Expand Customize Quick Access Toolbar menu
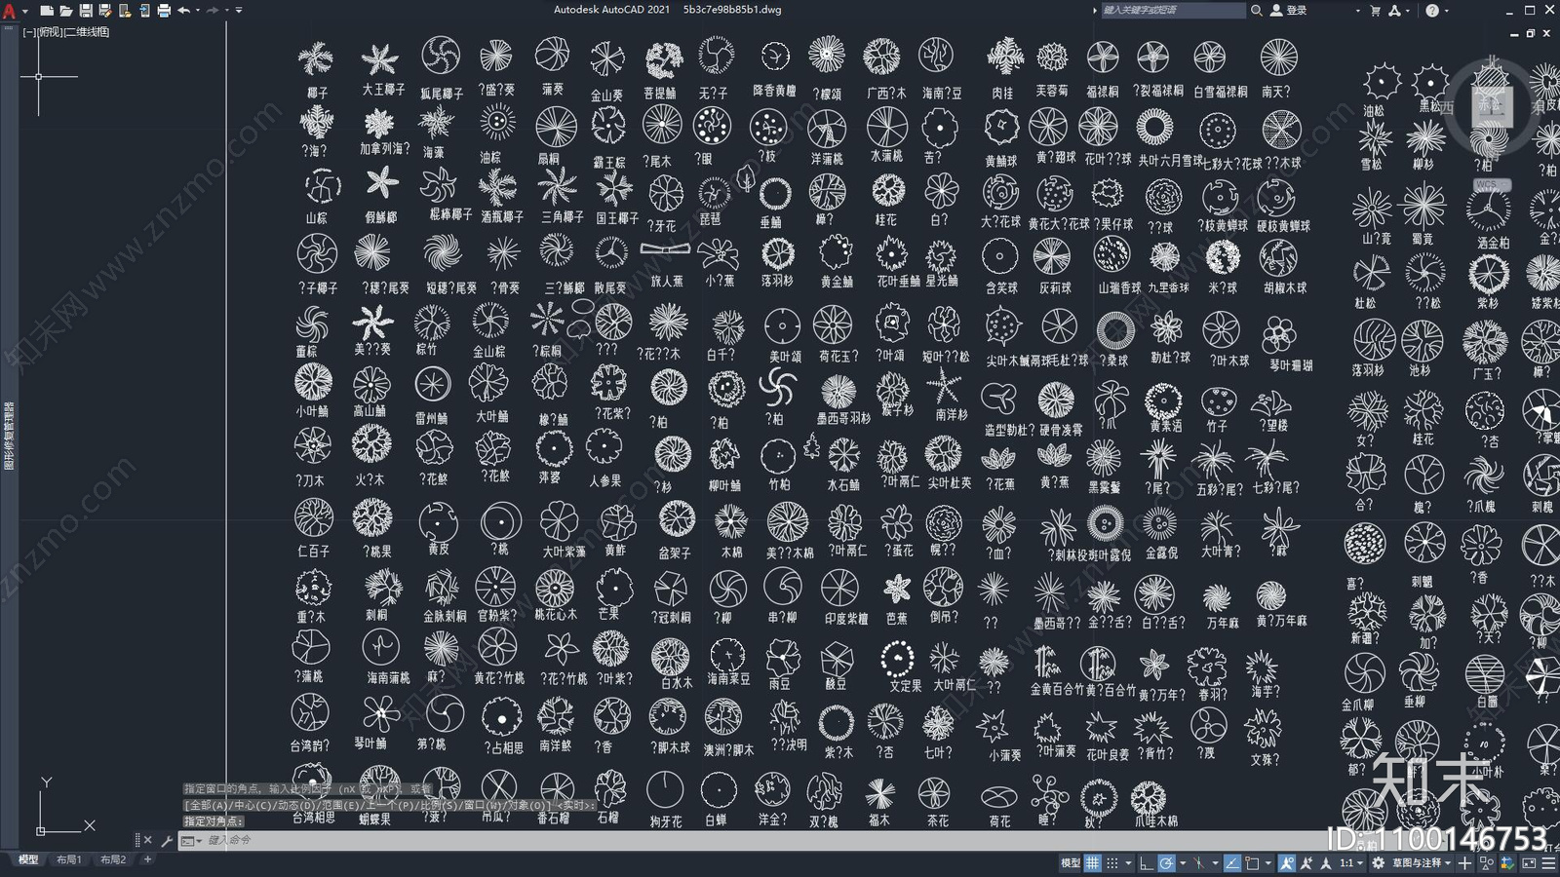1560x877 pixels. pos(239,10)
